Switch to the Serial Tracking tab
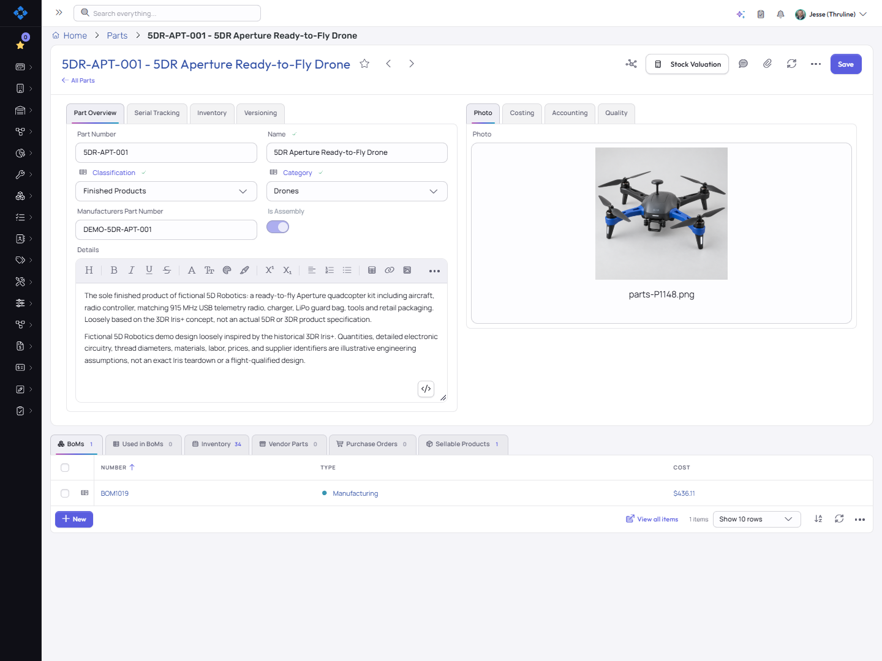Viewport: 882px width, 661px height. pyautogui.click(x=157, y=113)
